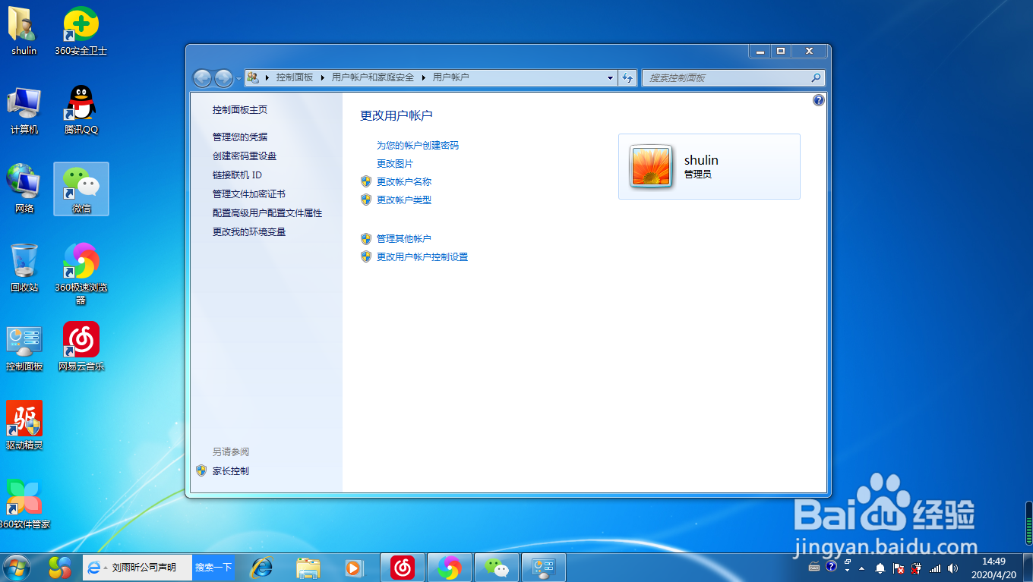Viewport: 1033px width, 582px height.
Task: Show hidden tray icons arrow
Action: (861, 568)
